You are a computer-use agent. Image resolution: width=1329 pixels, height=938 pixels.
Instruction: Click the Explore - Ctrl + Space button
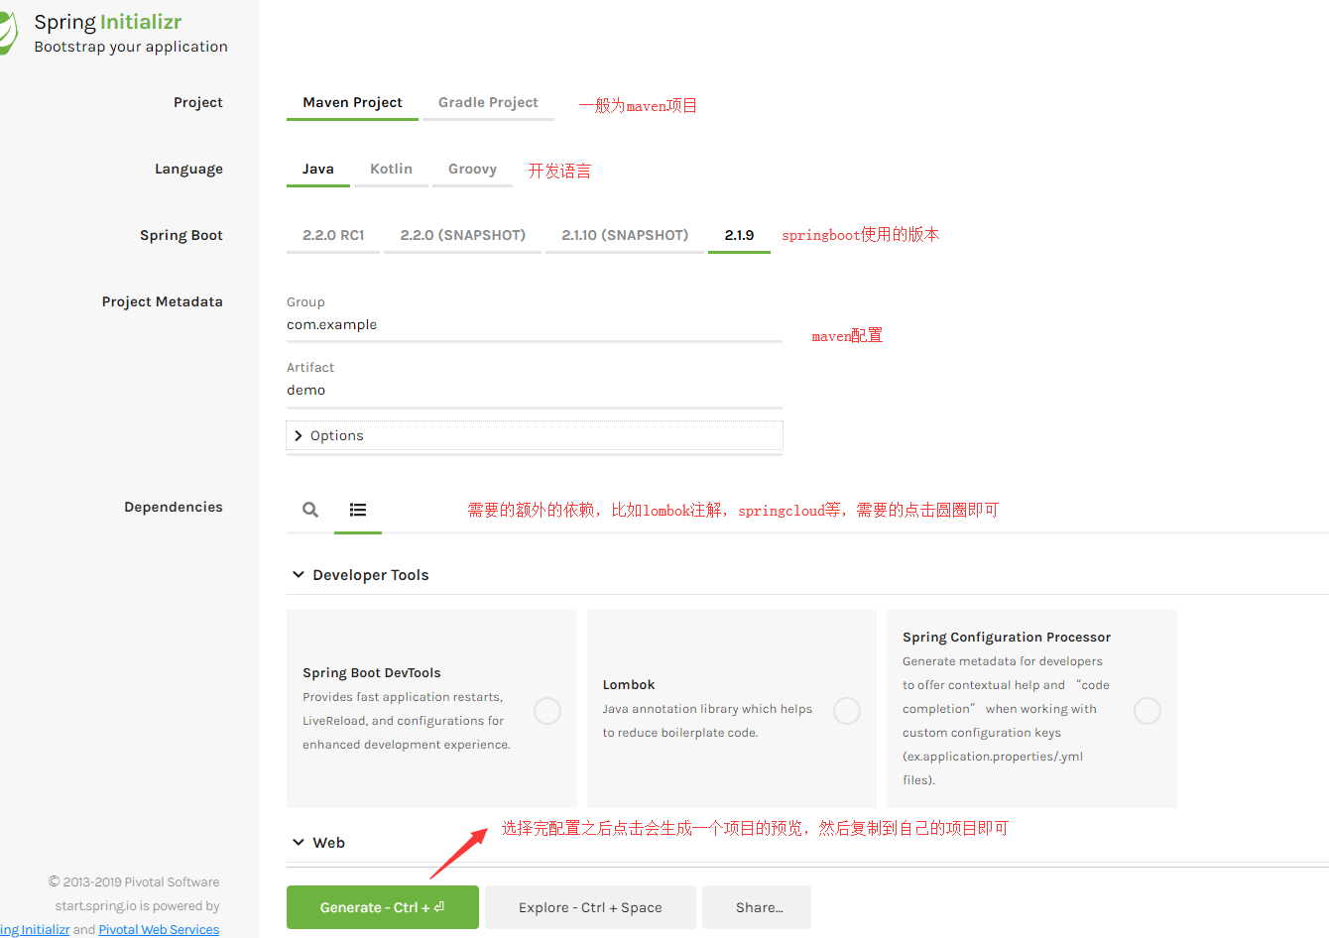(590, 907)
